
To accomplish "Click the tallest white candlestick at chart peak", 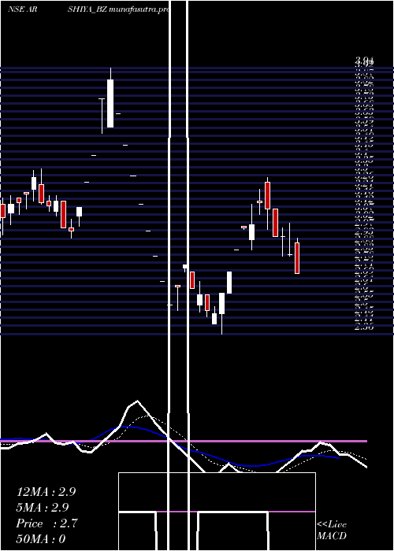I will coord(110,103).
